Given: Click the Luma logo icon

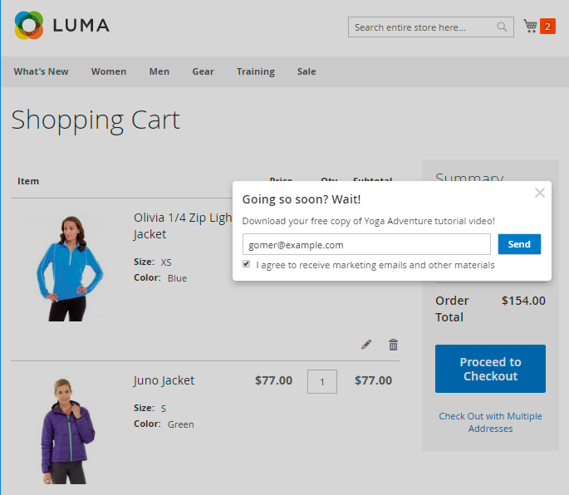Looking at the screenshot, I should [28, 26].
